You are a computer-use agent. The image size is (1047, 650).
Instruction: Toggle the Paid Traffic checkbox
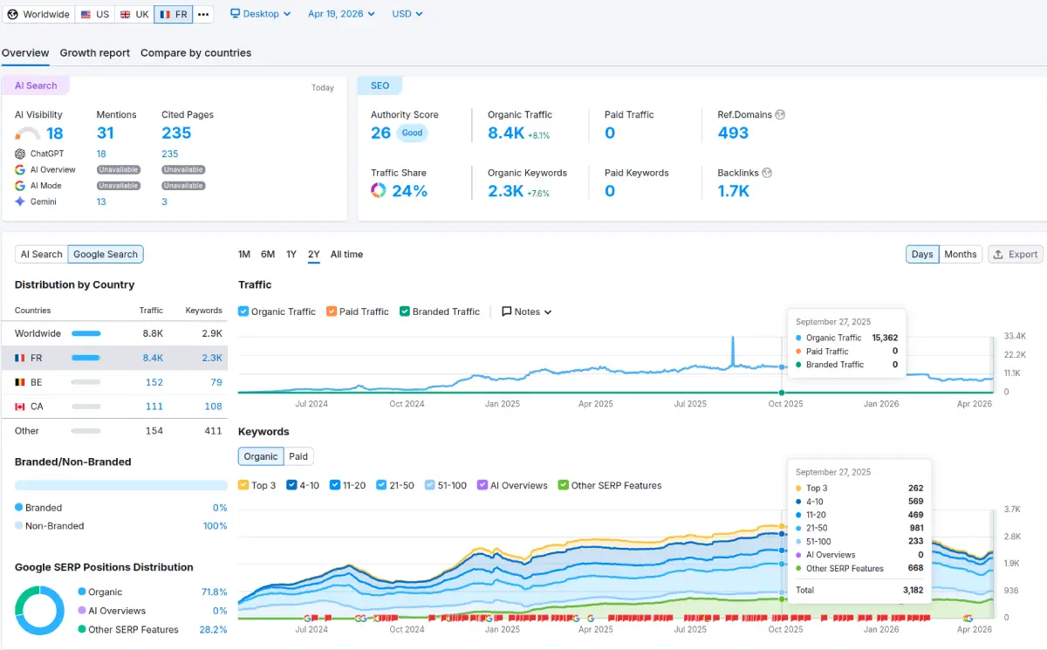click(332, 311)
